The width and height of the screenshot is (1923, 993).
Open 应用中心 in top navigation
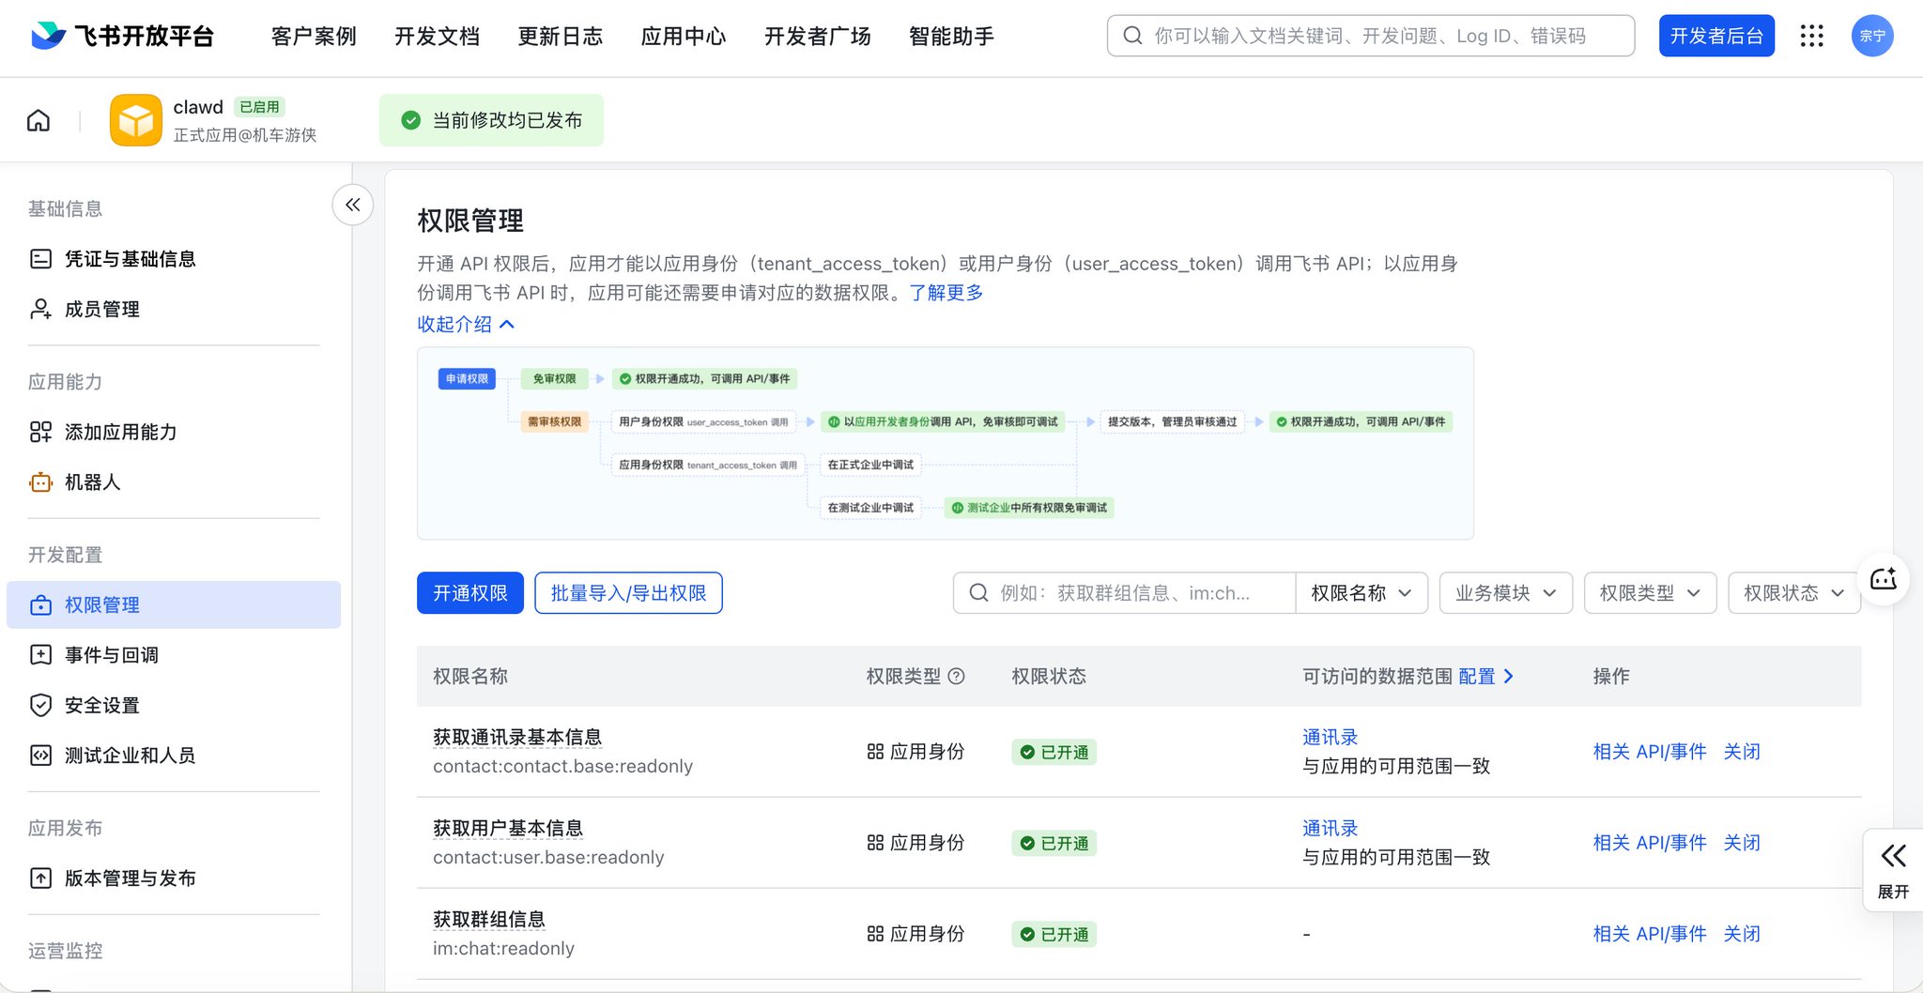pyautogui.click(x=684, y=36)
